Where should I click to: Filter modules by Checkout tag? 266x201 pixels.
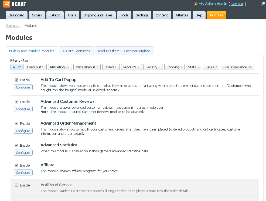pyautogui.click(x=36, y=67)
